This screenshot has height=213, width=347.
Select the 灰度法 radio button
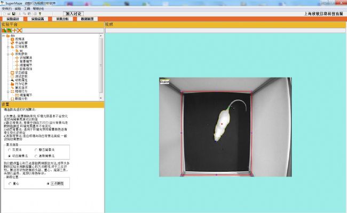[x=9, y=150]
